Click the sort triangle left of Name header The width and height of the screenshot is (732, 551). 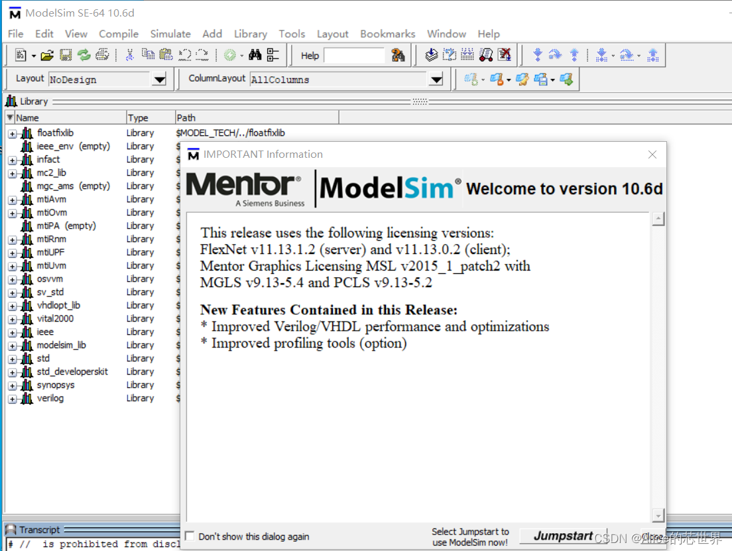(10, 117)
